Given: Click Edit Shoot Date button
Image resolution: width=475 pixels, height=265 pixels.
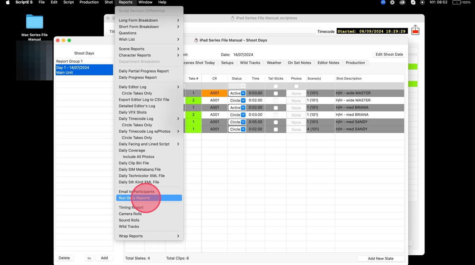Looking at the screenshot, I should click(x=389, y=55).
